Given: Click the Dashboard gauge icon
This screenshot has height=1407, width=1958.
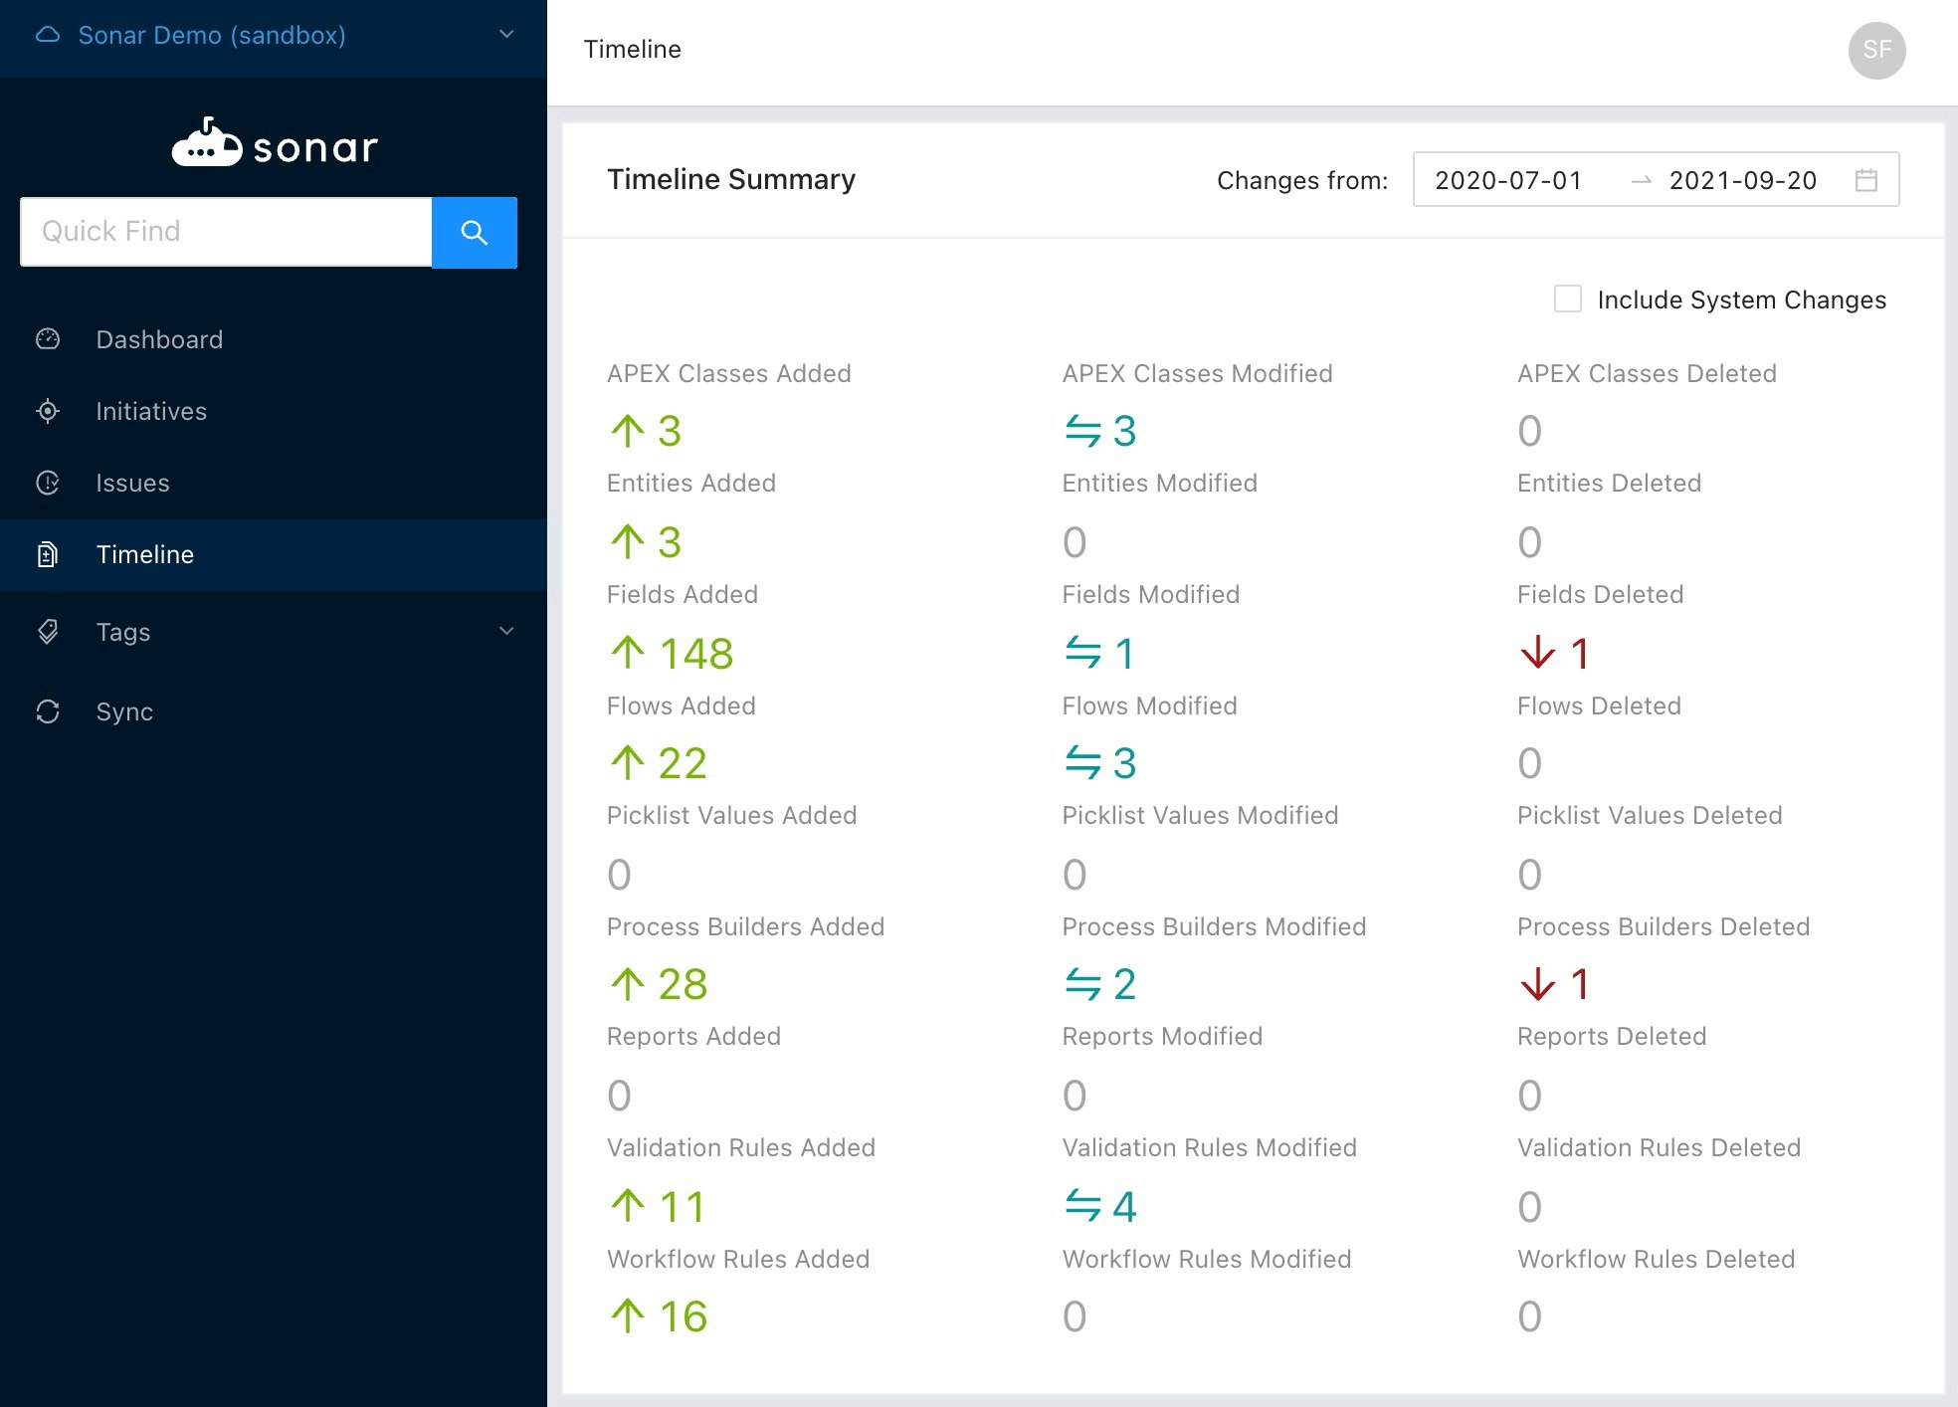Looking at the screenshot, I should click(48, 339).
